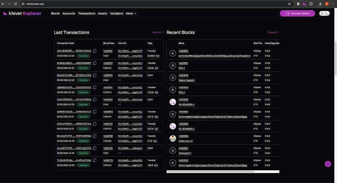Reload the page in browser
The height and width of the screenshot is (183, 337).
(x=16, y=4)
